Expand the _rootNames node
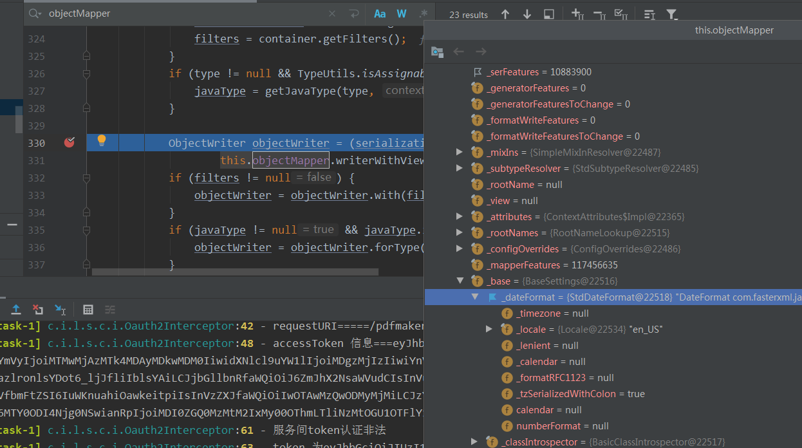 point(459,232)
